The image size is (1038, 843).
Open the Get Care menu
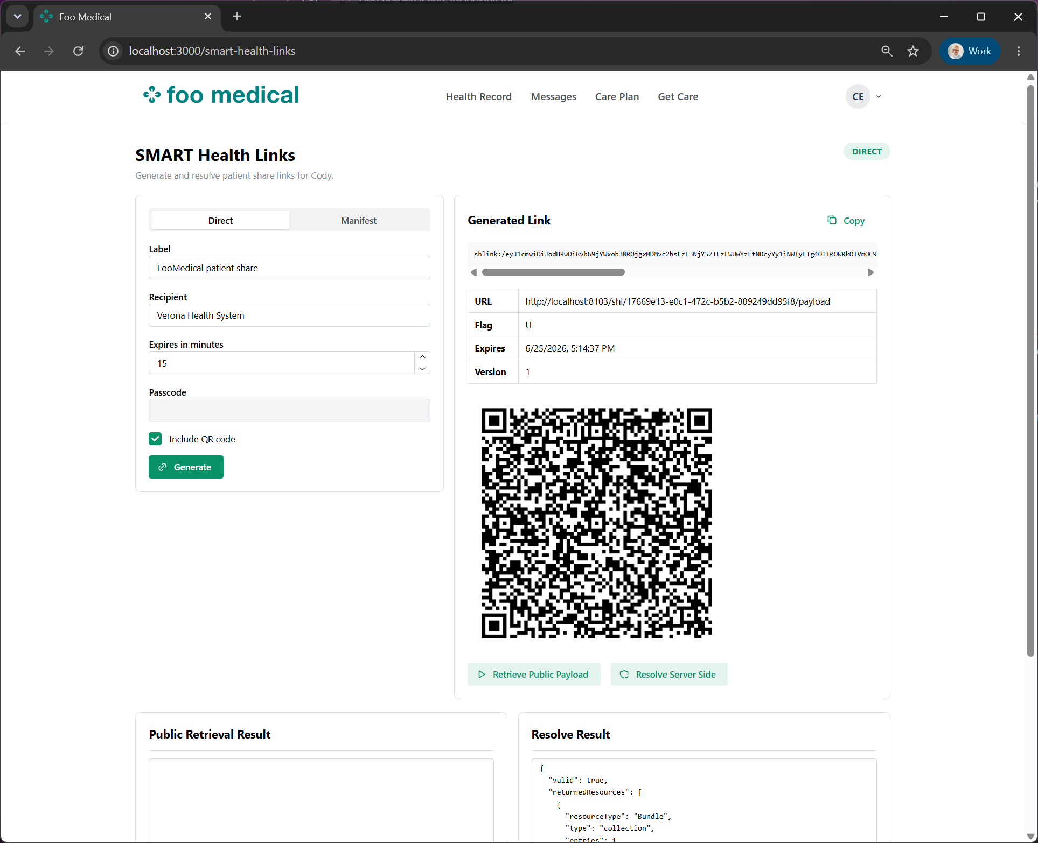pyautogui.click(x=678, y=97)
